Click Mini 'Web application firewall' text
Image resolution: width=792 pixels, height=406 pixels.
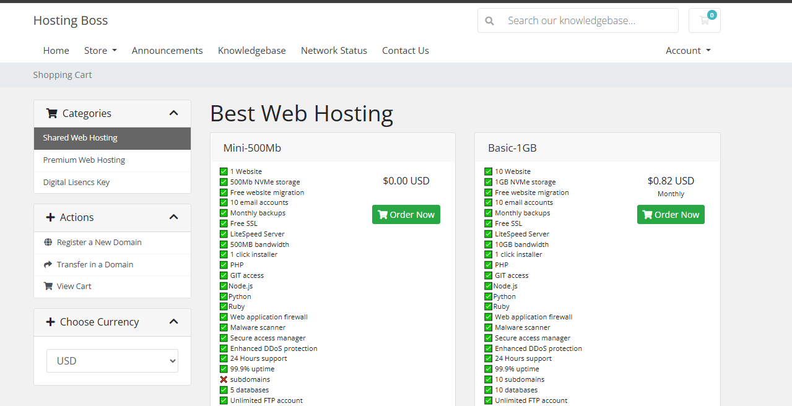[269, 317]
